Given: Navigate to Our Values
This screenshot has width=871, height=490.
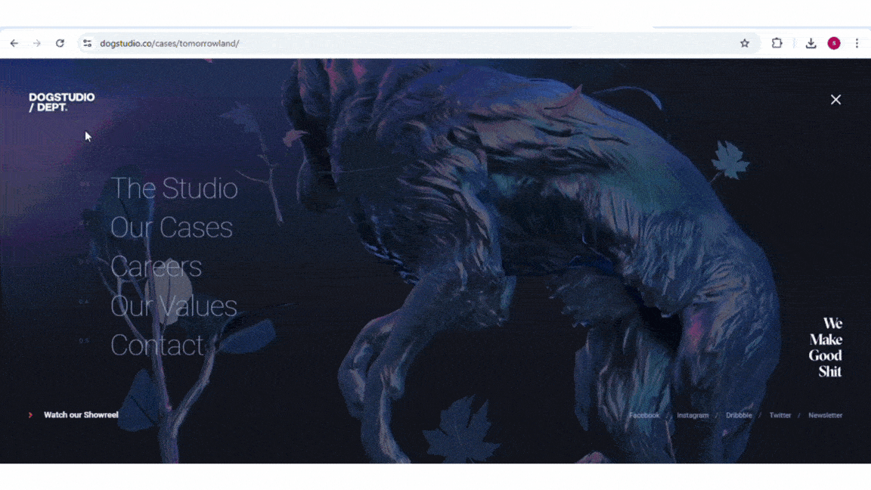Looking at the screenshot, I should [x=174, y=306].
